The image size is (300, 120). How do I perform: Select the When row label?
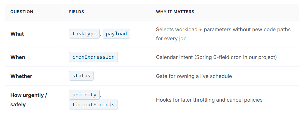18,57
